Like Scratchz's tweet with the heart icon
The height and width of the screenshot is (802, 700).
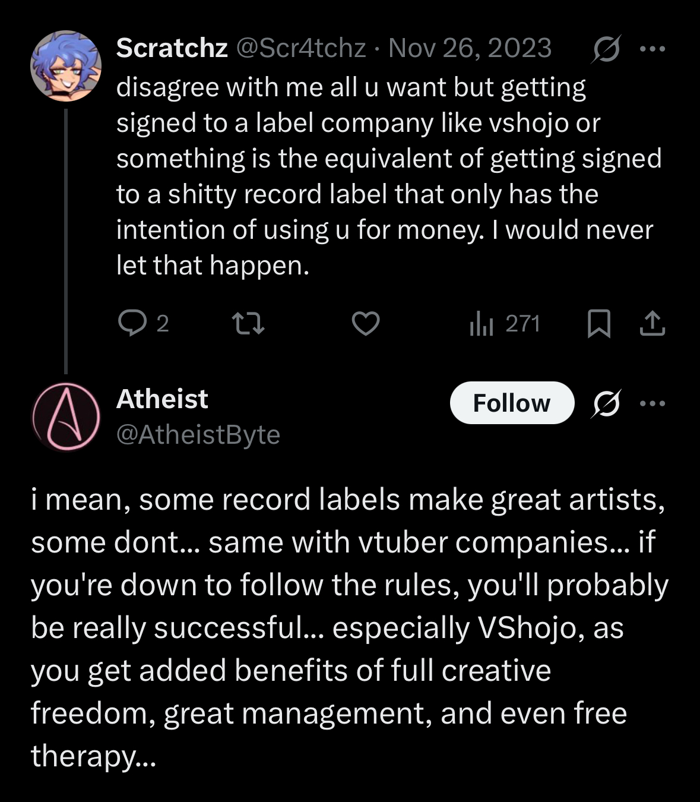(x=366, y=324)
